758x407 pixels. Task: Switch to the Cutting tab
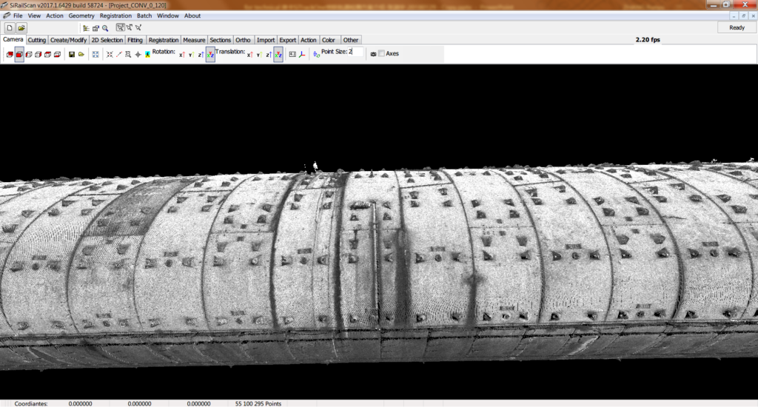(37, 40)
